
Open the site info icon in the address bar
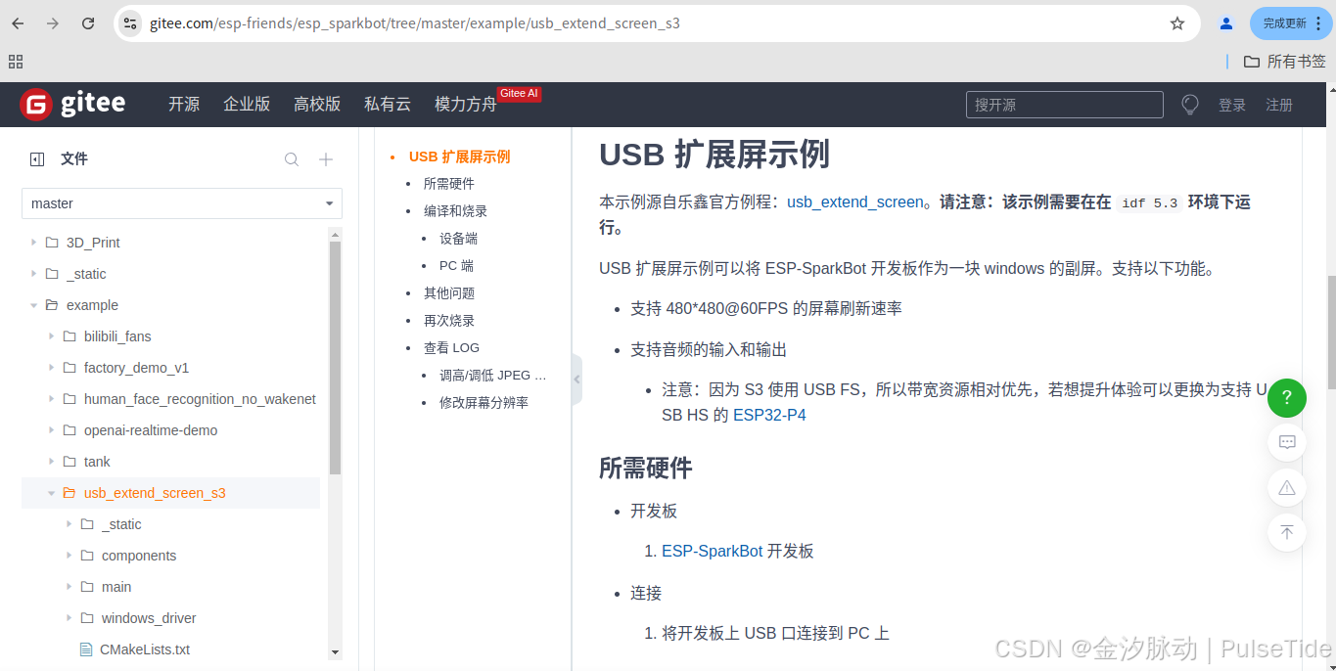(x=130, y=23)
